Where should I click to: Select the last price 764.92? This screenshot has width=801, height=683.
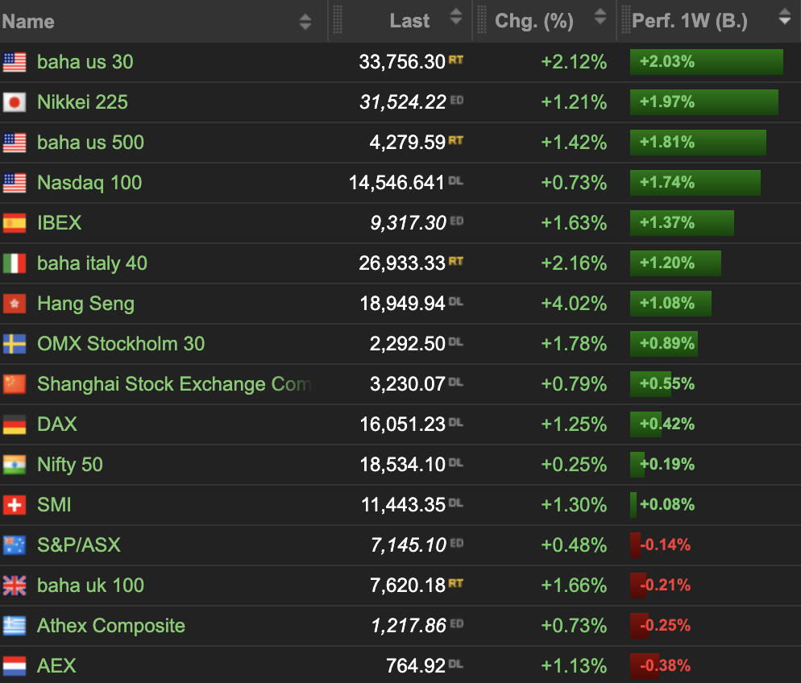tap(416, 667)
